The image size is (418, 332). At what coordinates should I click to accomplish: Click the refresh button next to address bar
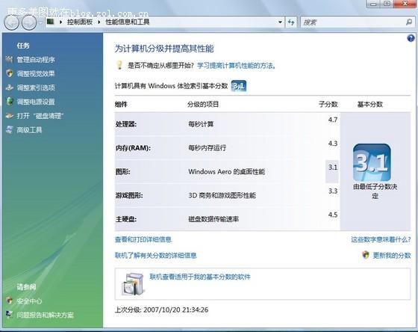click(291, 22)
